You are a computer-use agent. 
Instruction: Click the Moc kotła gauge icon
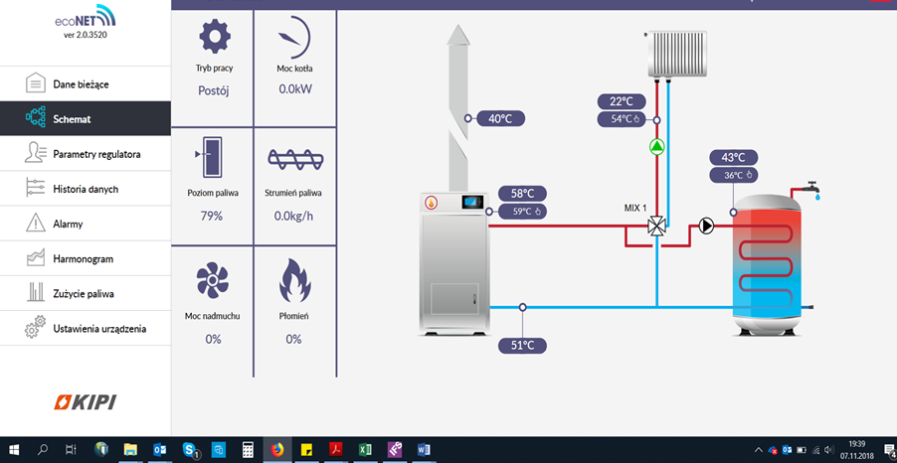tap(293, 38)
